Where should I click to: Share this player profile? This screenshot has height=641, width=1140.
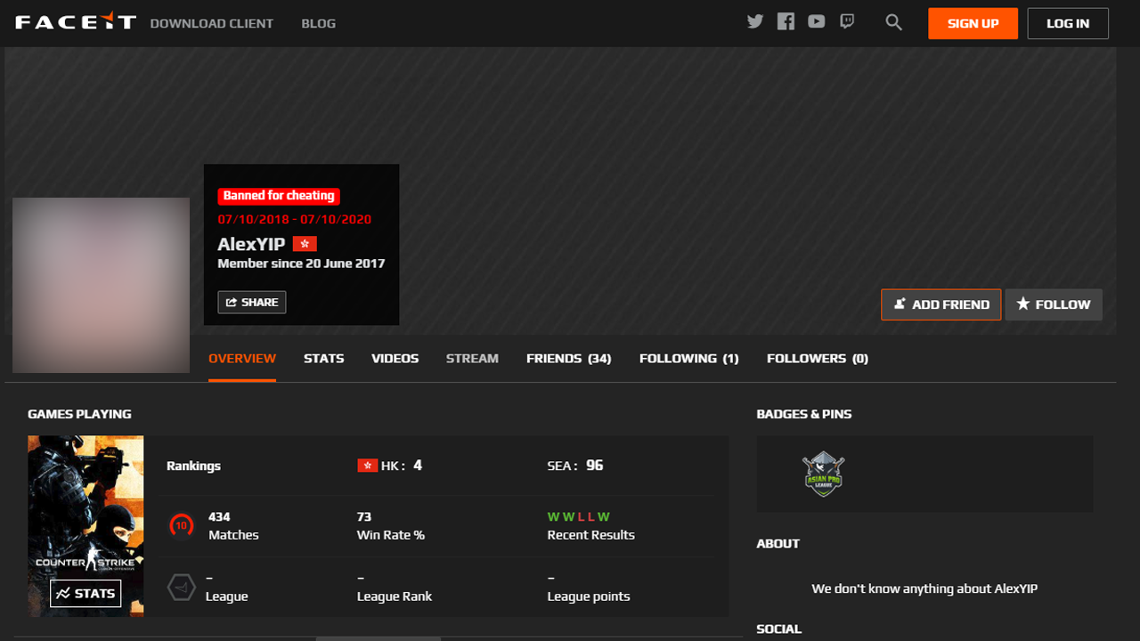point(251,303)
